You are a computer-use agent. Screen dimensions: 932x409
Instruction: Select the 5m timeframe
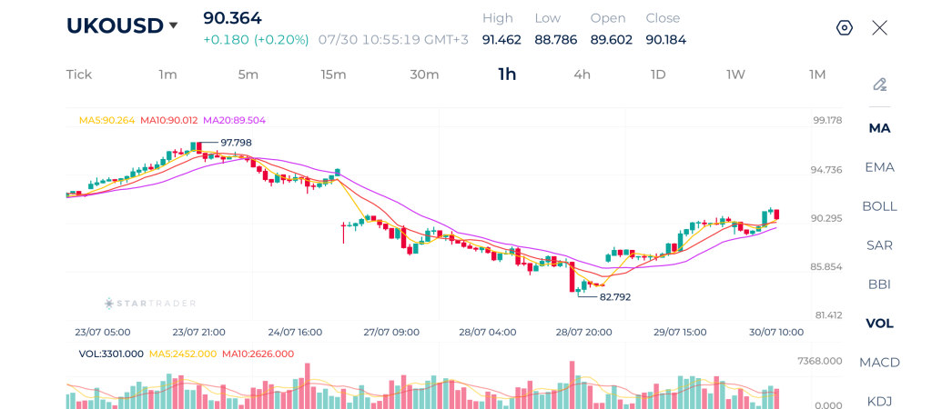coord(248,75)
